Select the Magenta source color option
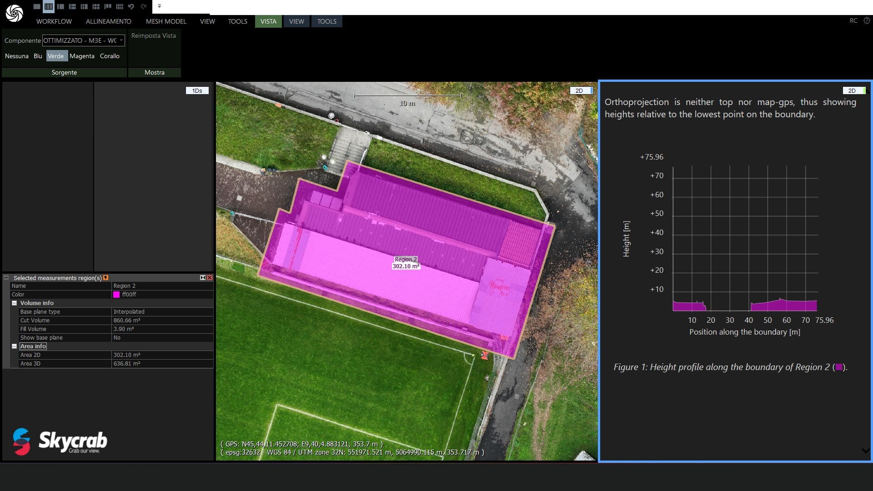 (x=82, y=56)
